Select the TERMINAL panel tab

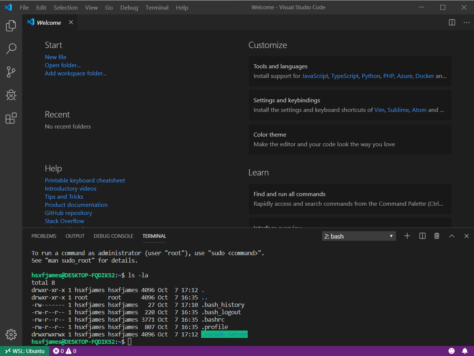pyautogui.click(x=154, y=236)
